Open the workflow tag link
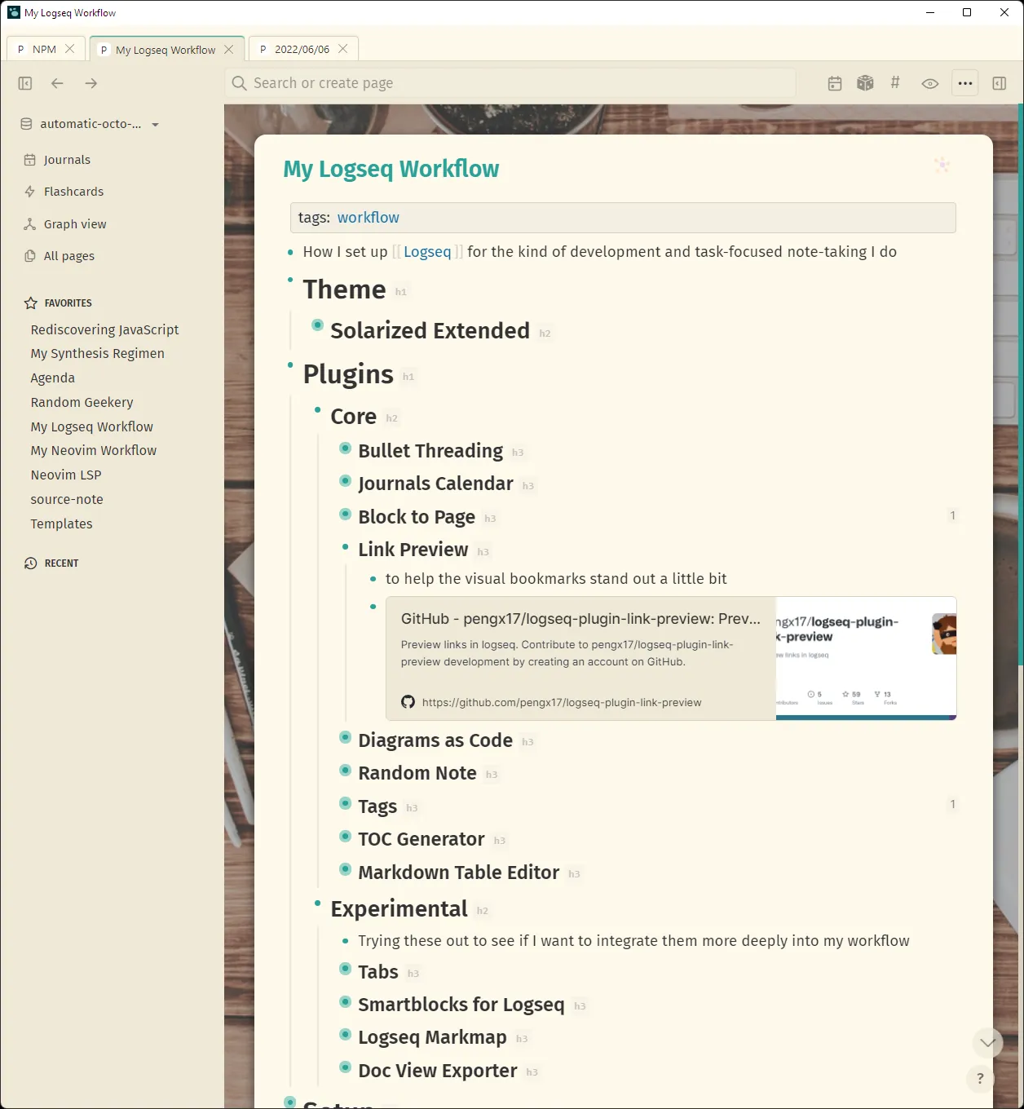1024x1109 pixels. pyautogui.click(x=368, y=218)
